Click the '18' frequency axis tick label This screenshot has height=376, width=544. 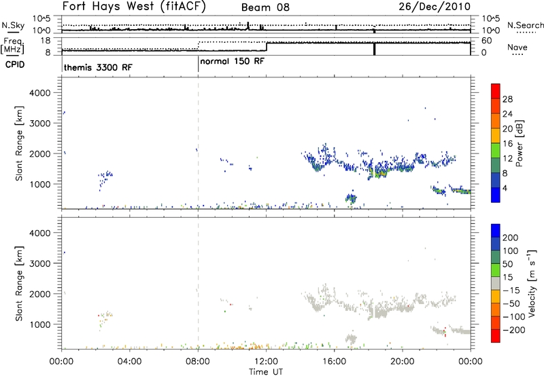(x=46, y=41)
